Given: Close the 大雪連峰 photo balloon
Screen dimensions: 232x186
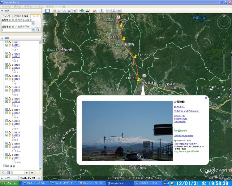Looking at the screenshot, I should pos(206,98).
